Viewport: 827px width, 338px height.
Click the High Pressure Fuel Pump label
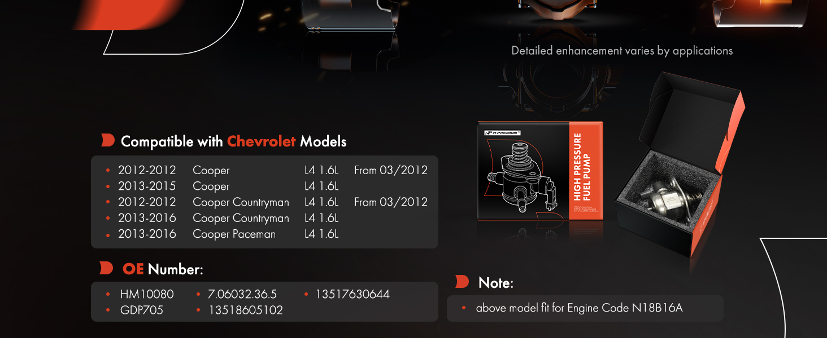click(x=582, y=167)
